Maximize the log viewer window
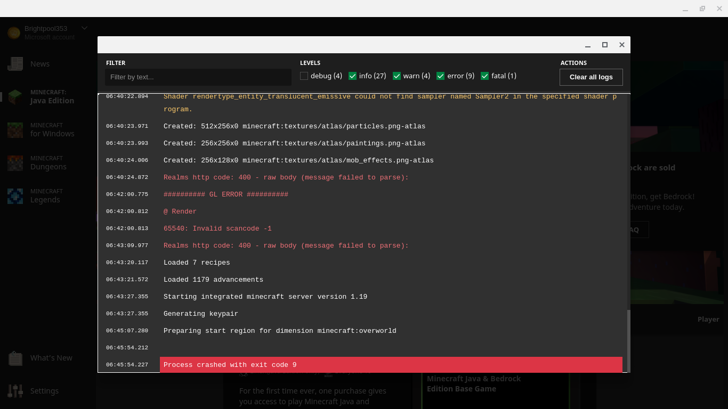 605,45
